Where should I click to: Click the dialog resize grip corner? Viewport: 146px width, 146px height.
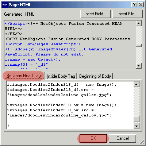142,142
